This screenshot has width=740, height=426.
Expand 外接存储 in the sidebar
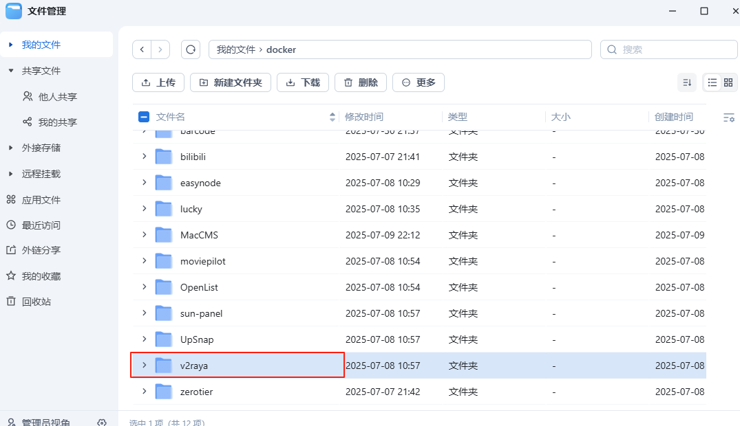point(11,148)
